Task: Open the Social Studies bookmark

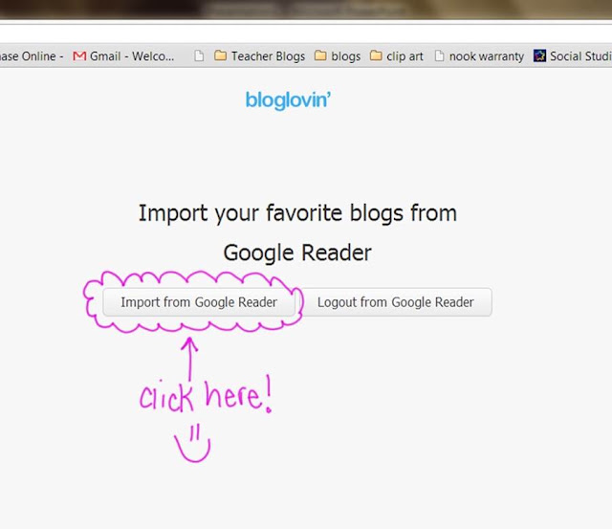Action: (573, 56)
